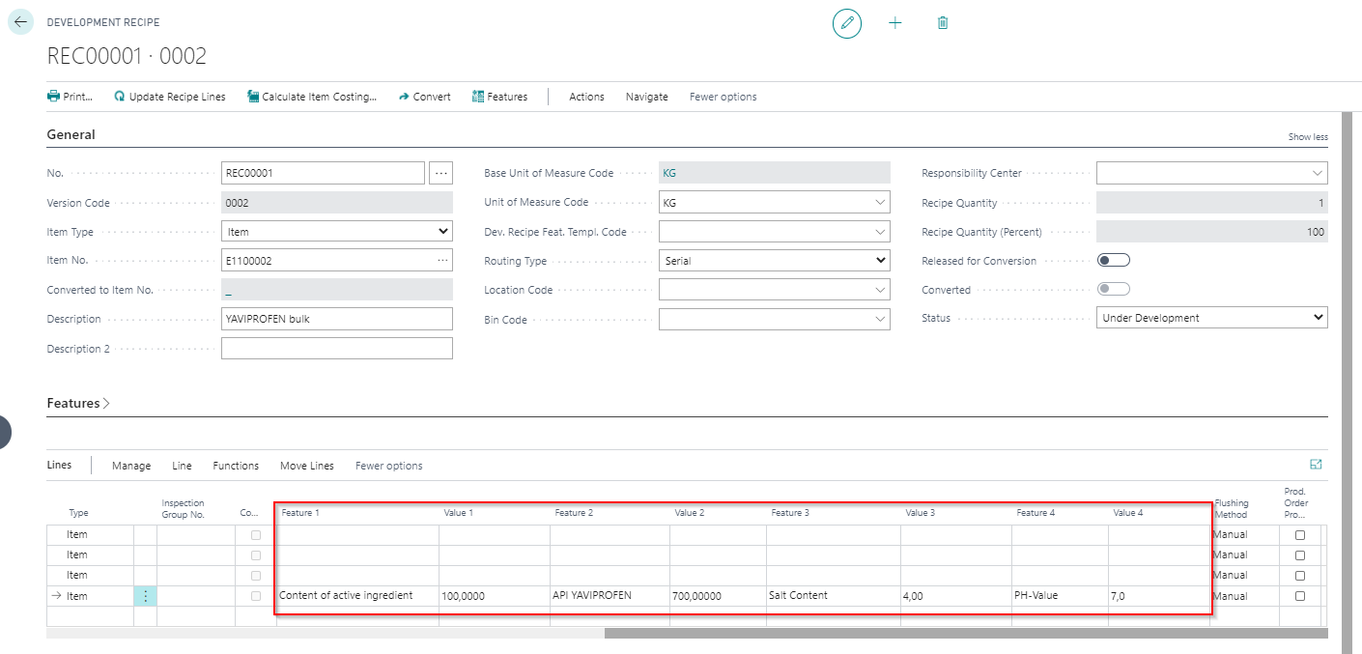Select 'Content of active ingredient' cell
1362x654 pixels.
click(x=357, y=596)
